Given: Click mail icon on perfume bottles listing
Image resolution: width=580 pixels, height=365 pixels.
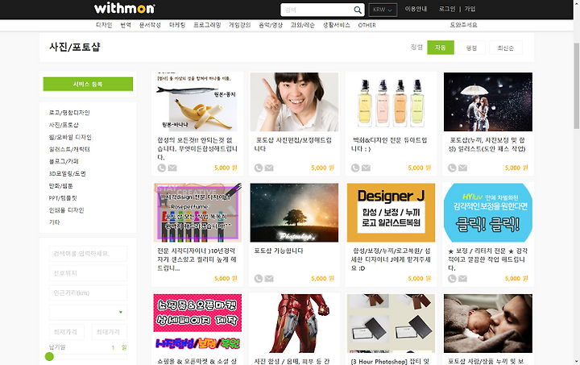Looking at the screenshot, I should point(367,168).
